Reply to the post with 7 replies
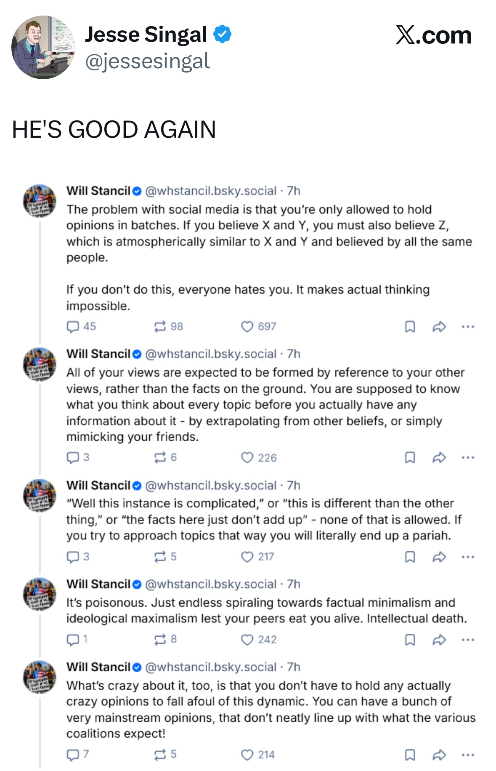 coord(73,755)
